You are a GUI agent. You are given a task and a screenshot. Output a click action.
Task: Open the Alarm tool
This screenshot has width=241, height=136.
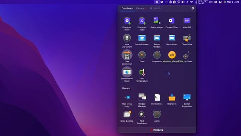coord(157,116)
